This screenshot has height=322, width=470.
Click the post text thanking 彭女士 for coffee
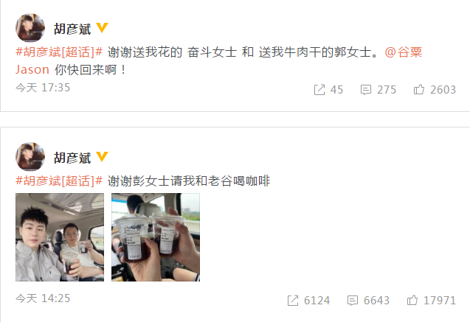pos(189,181)
